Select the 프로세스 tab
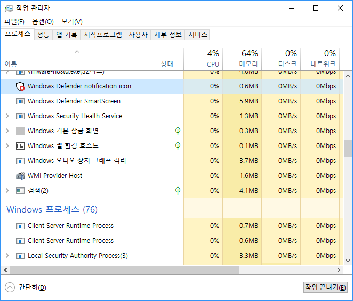The width and height of the screenshot is (353, 301). [x=18, y=34]
